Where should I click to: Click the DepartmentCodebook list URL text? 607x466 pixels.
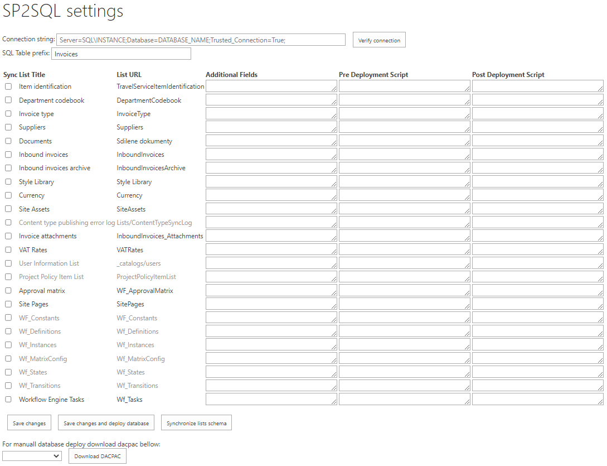[x=149, y=100]
